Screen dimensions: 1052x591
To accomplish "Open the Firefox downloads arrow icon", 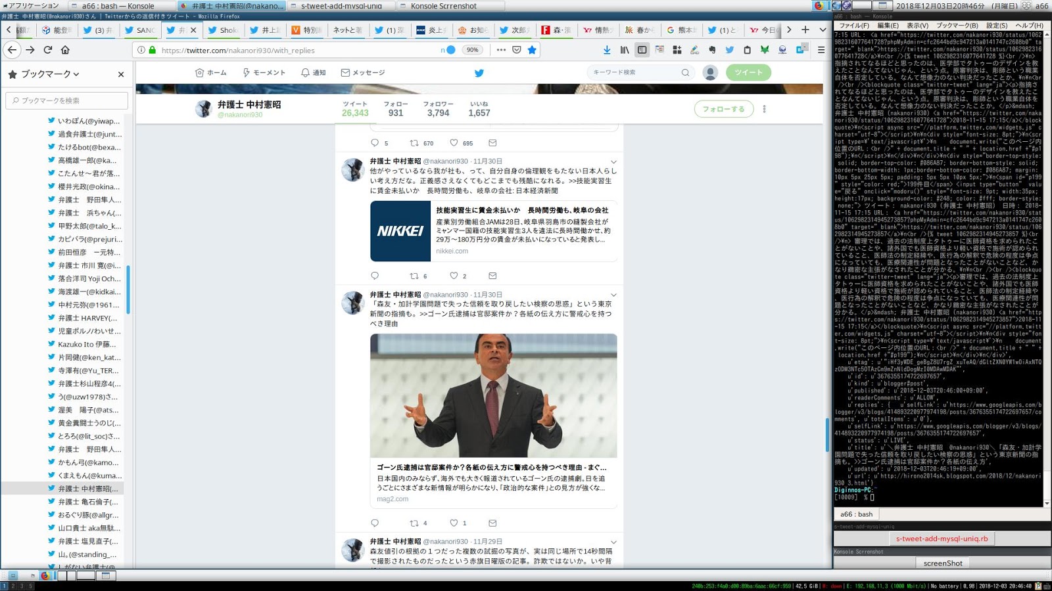I will point(607,50).
